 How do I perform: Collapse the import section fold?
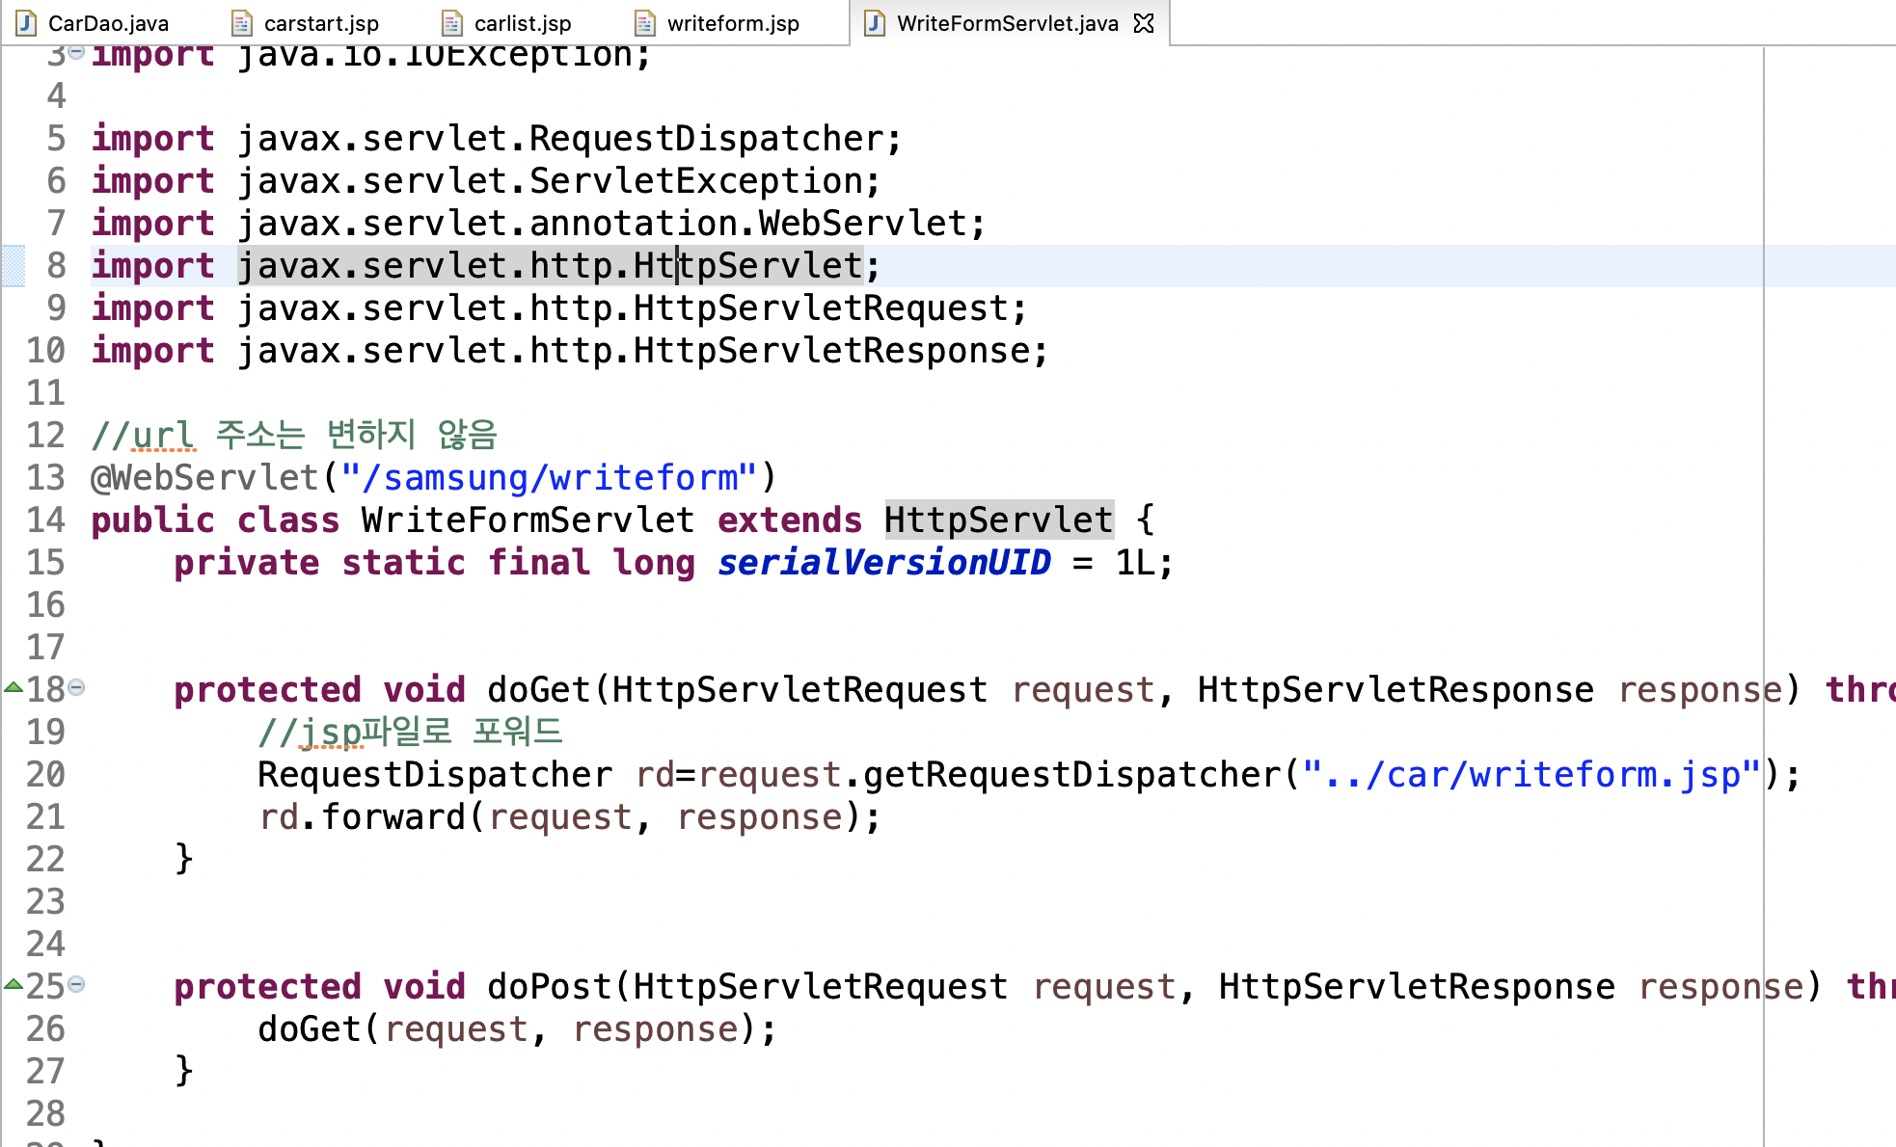[76, 52]
